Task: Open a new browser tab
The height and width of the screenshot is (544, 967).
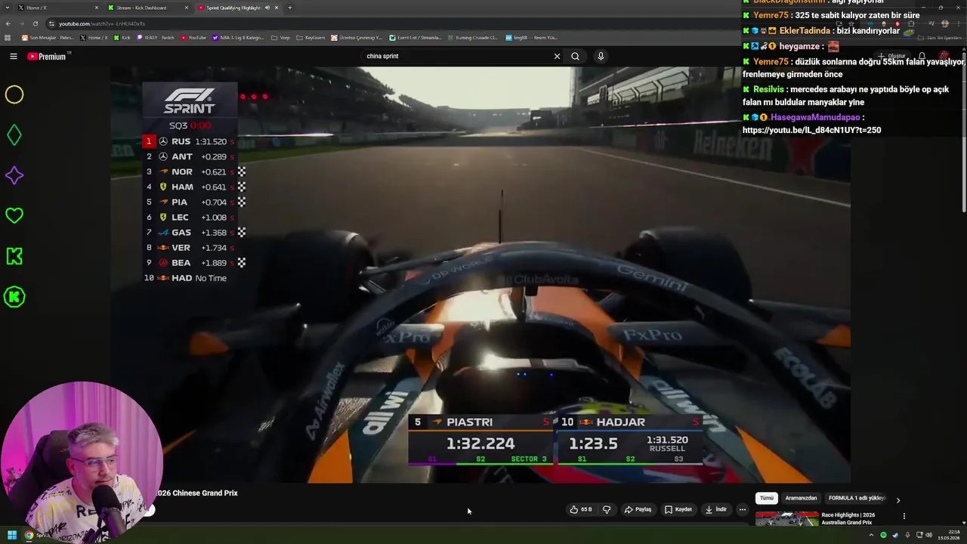Action: [289, 8]
